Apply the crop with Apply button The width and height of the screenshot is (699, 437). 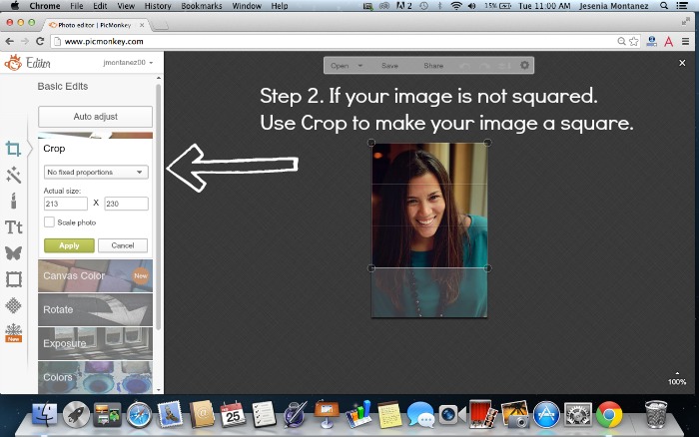click(69, 245)
